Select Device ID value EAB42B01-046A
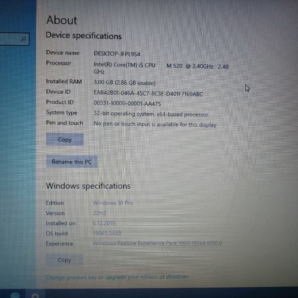Viewport: 298px width, 298px height. tap(148, 94)
